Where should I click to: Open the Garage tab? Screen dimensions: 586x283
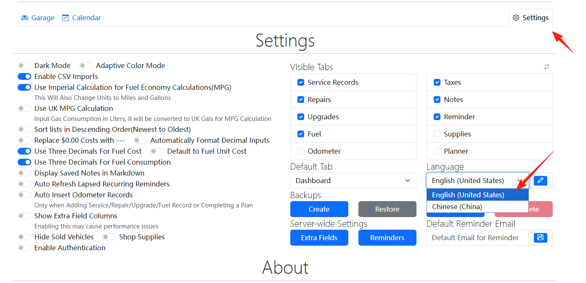(x=38, y=18)
